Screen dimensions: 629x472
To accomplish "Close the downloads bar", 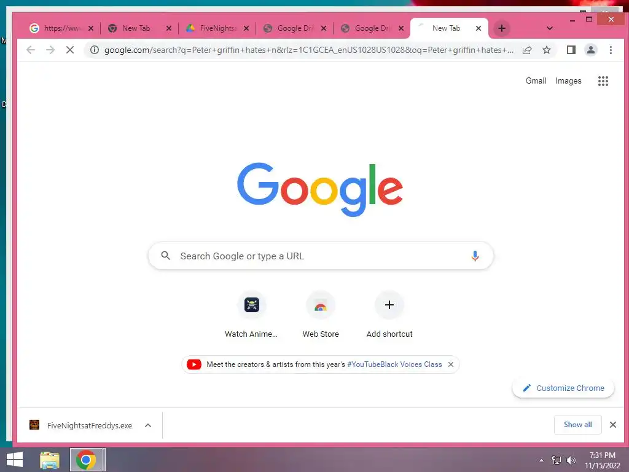I will (x=612, y=425).
